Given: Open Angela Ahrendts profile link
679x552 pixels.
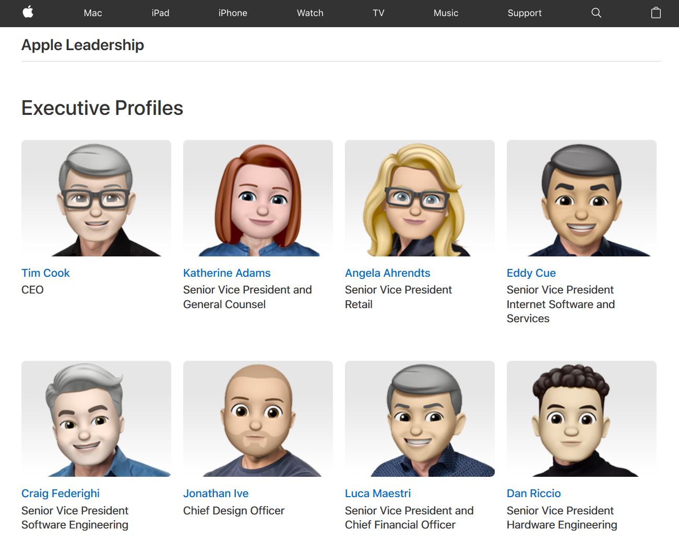Looking at the screenshot, I should pos(387,273).
